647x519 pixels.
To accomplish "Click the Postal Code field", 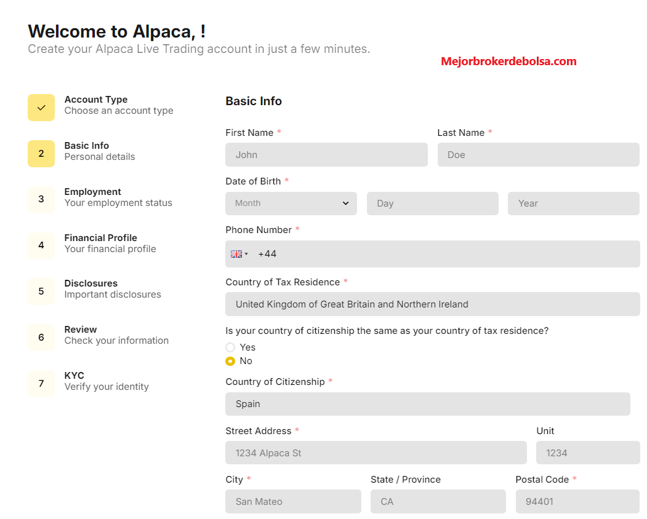I will [x=577, y=501].
